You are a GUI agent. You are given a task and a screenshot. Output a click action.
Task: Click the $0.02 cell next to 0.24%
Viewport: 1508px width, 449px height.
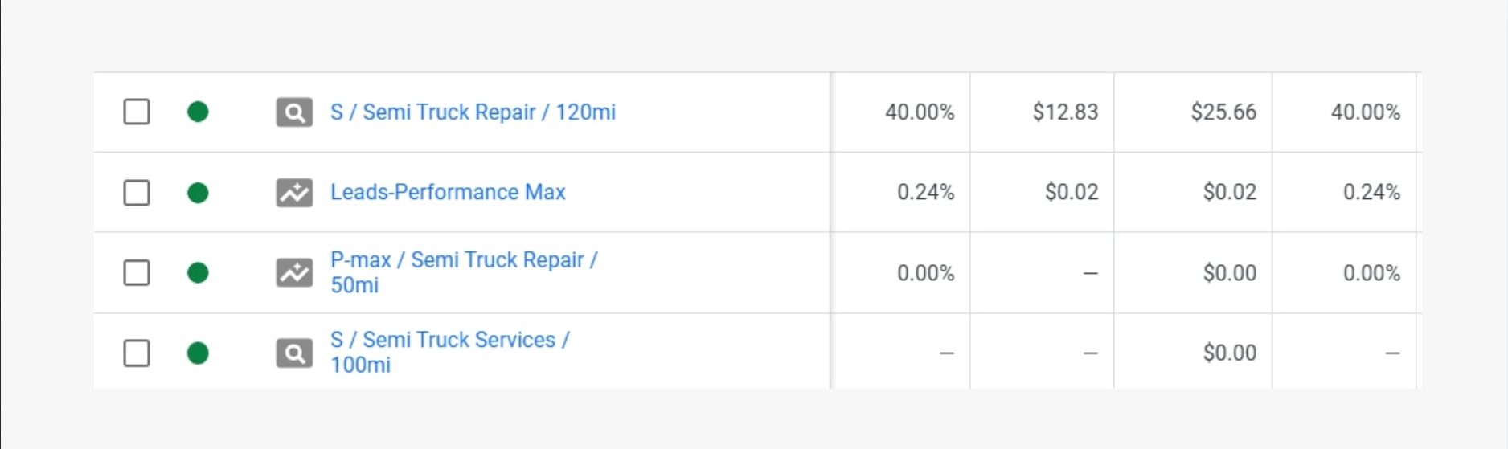1072,193
